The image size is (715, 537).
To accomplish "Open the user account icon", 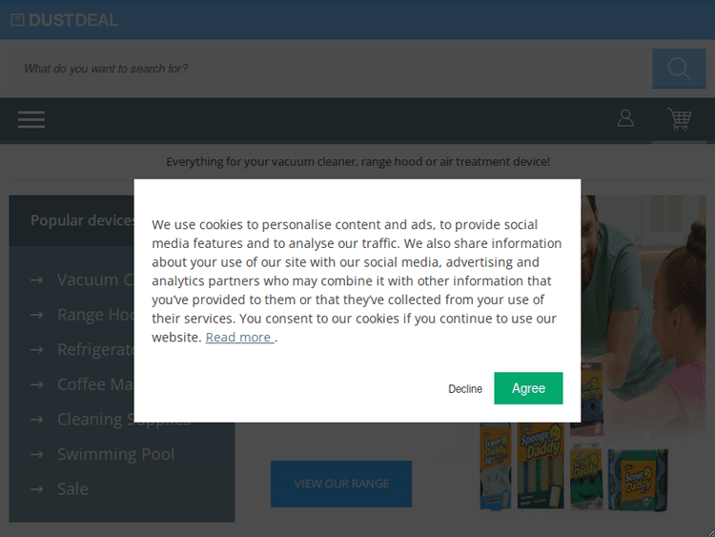I will coord(625,118).
